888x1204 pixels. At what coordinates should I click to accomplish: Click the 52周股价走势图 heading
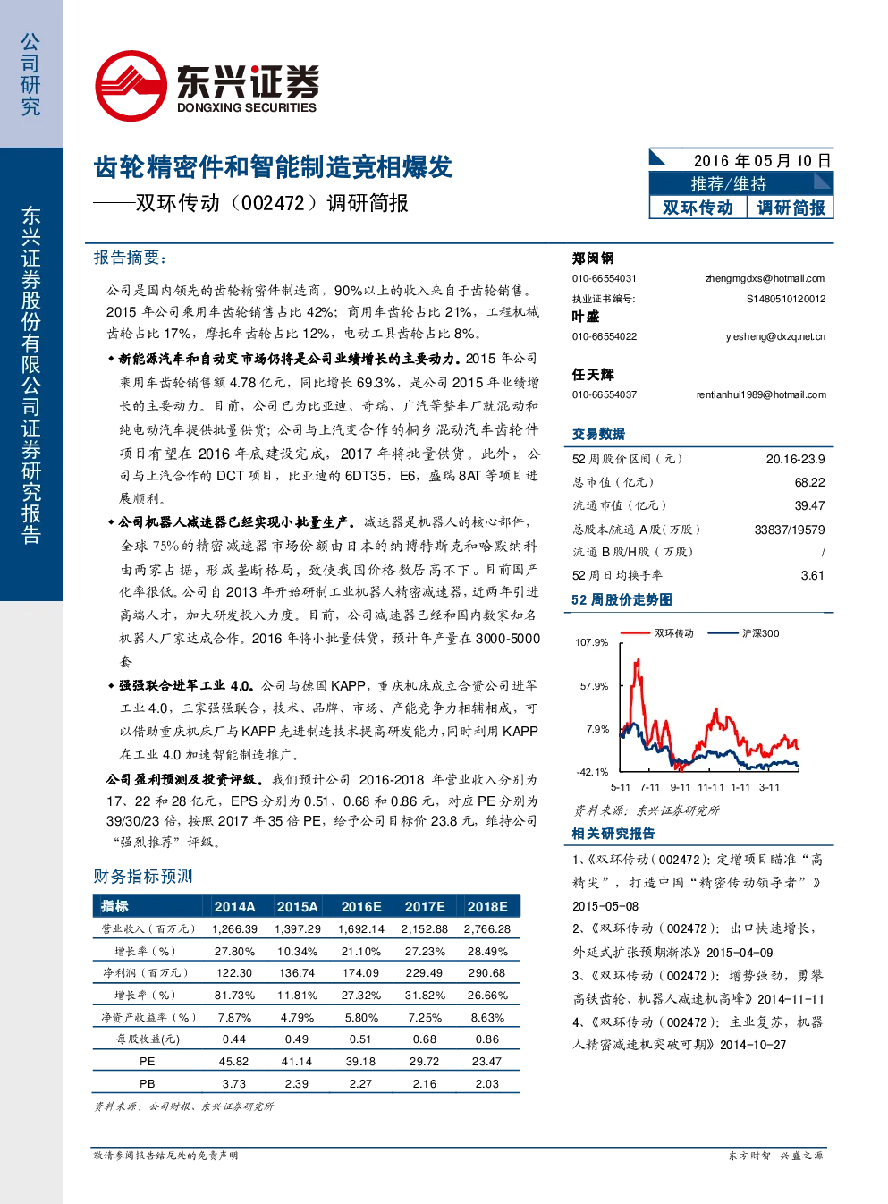coord(622,600)
